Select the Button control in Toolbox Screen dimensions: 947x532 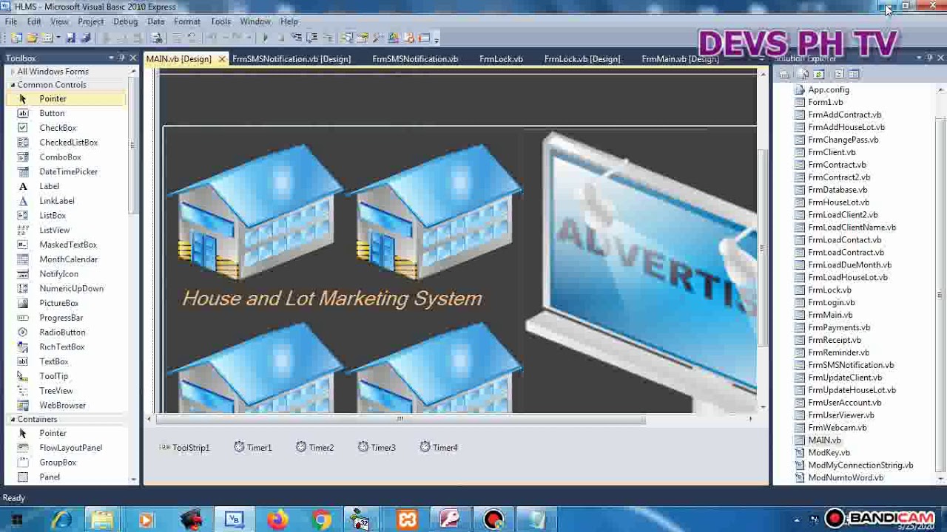click(52, 113)
